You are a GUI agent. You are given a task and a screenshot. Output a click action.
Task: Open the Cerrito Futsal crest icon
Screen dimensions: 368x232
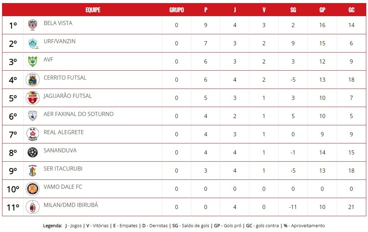[33, 80]
